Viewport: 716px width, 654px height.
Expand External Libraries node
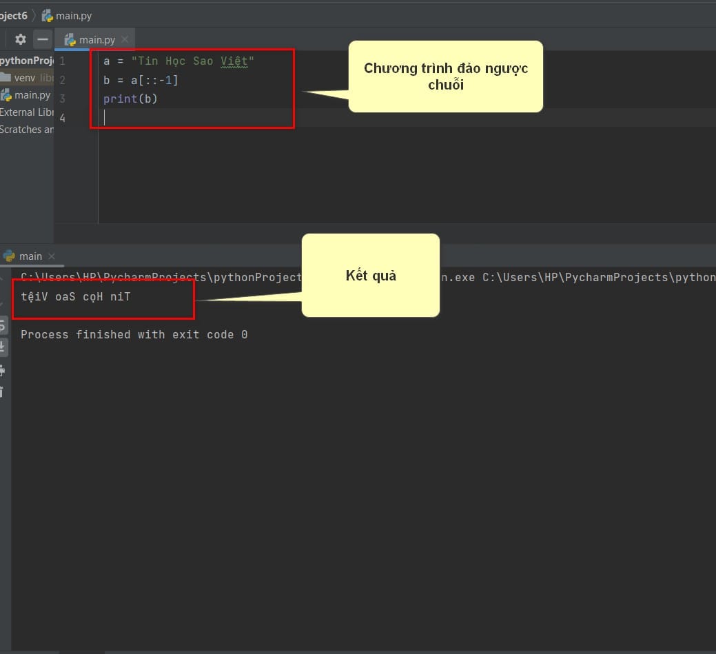[x=26, y=112]
